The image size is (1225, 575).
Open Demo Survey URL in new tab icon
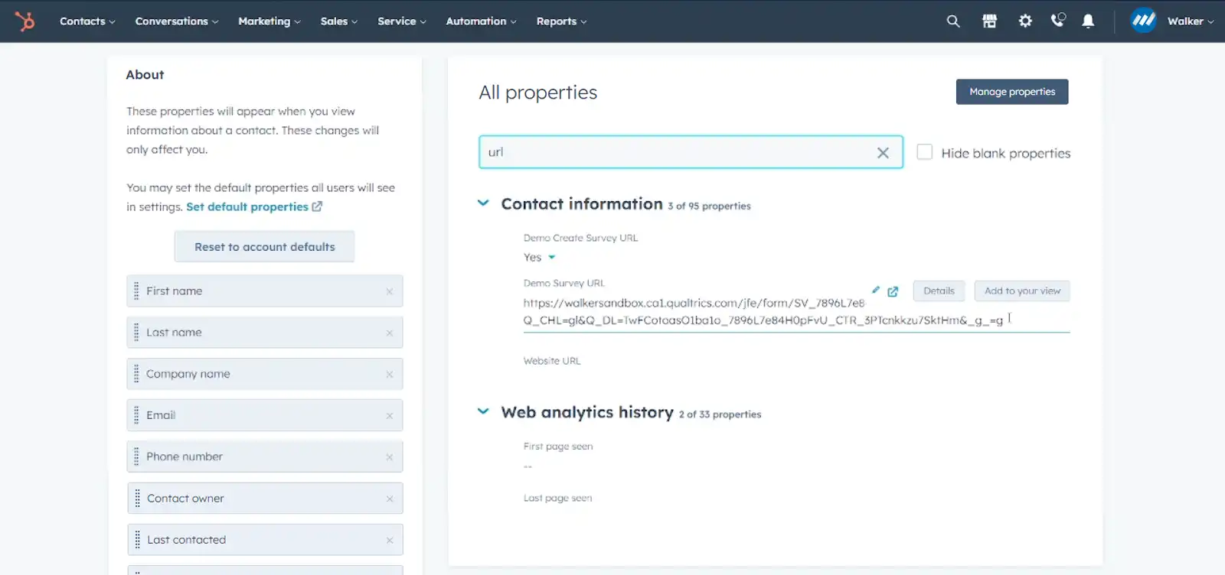pyautogui.click(x=893, y=291)
